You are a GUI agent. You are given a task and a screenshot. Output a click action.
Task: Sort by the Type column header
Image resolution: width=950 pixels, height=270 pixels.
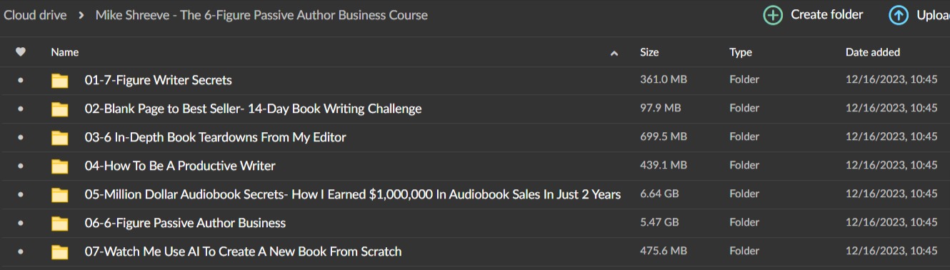click(741, 52)
